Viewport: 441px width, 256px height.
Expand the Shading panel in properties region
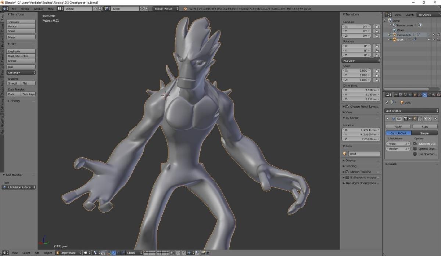coord(351,166)
